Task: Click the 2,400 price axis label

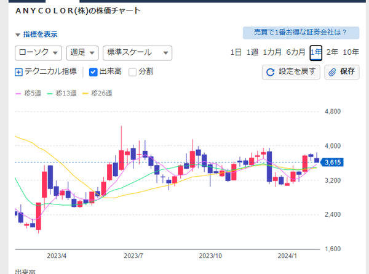Action: (x=333, y=214)
